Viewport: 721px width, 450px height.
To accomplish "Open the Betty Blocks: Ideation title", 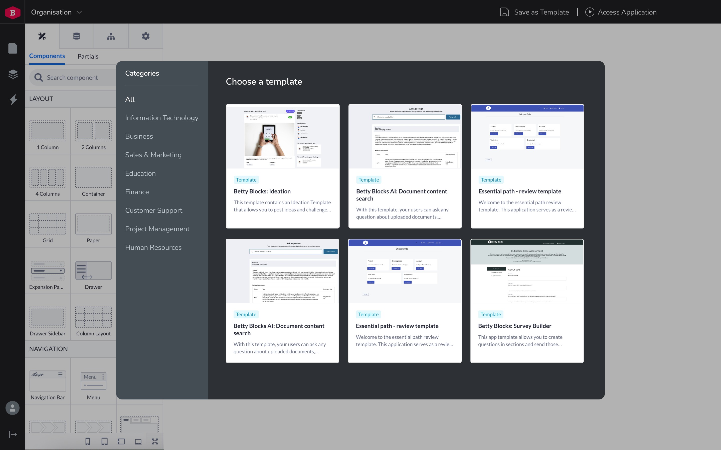I will click(x=262, y=191).
